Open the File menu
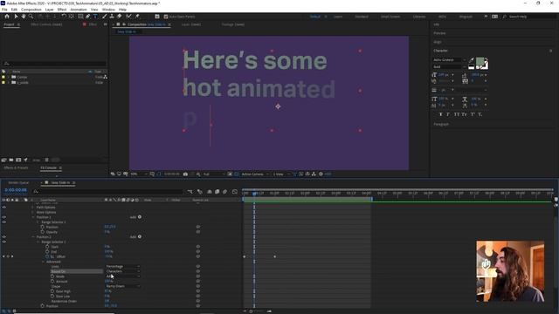The width and height of the screenshot is (559, 314). pos(4,10)
